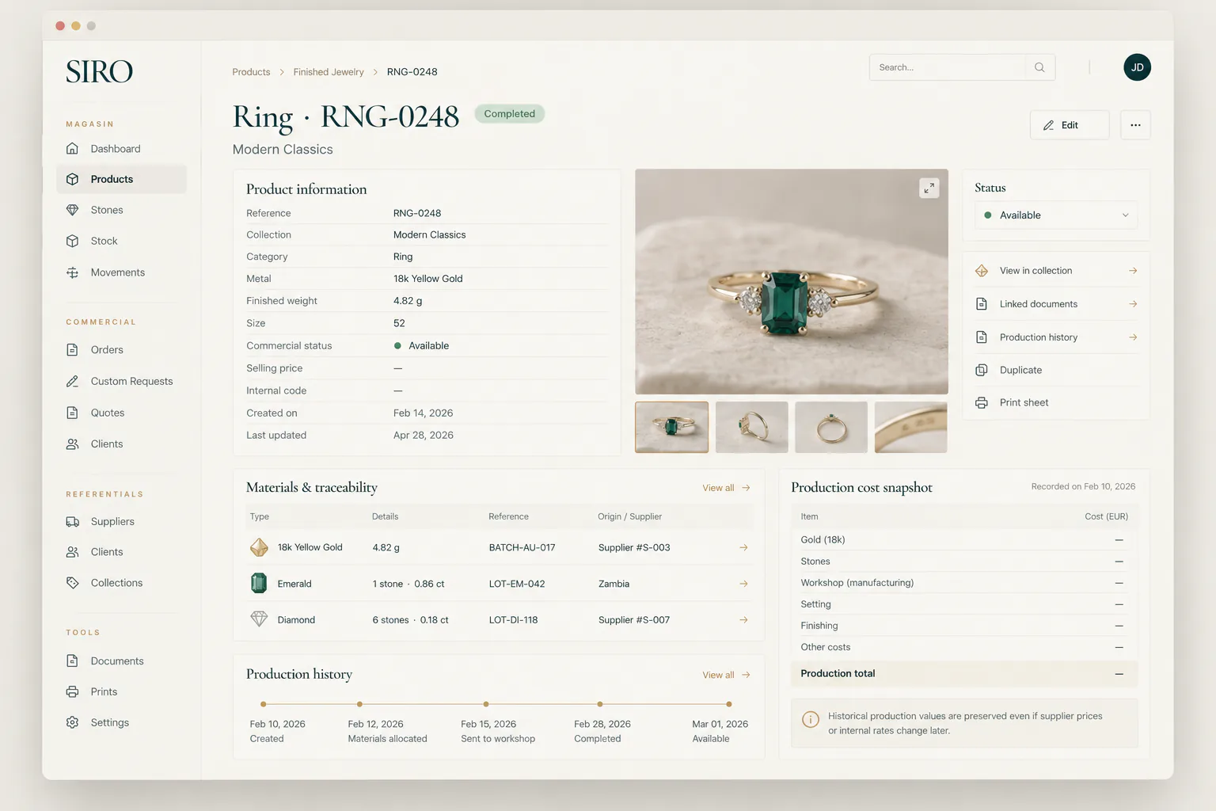
Task: Select the third thumbnail showing ring top view
Action: pyautogui.click(x=831, y=428)
